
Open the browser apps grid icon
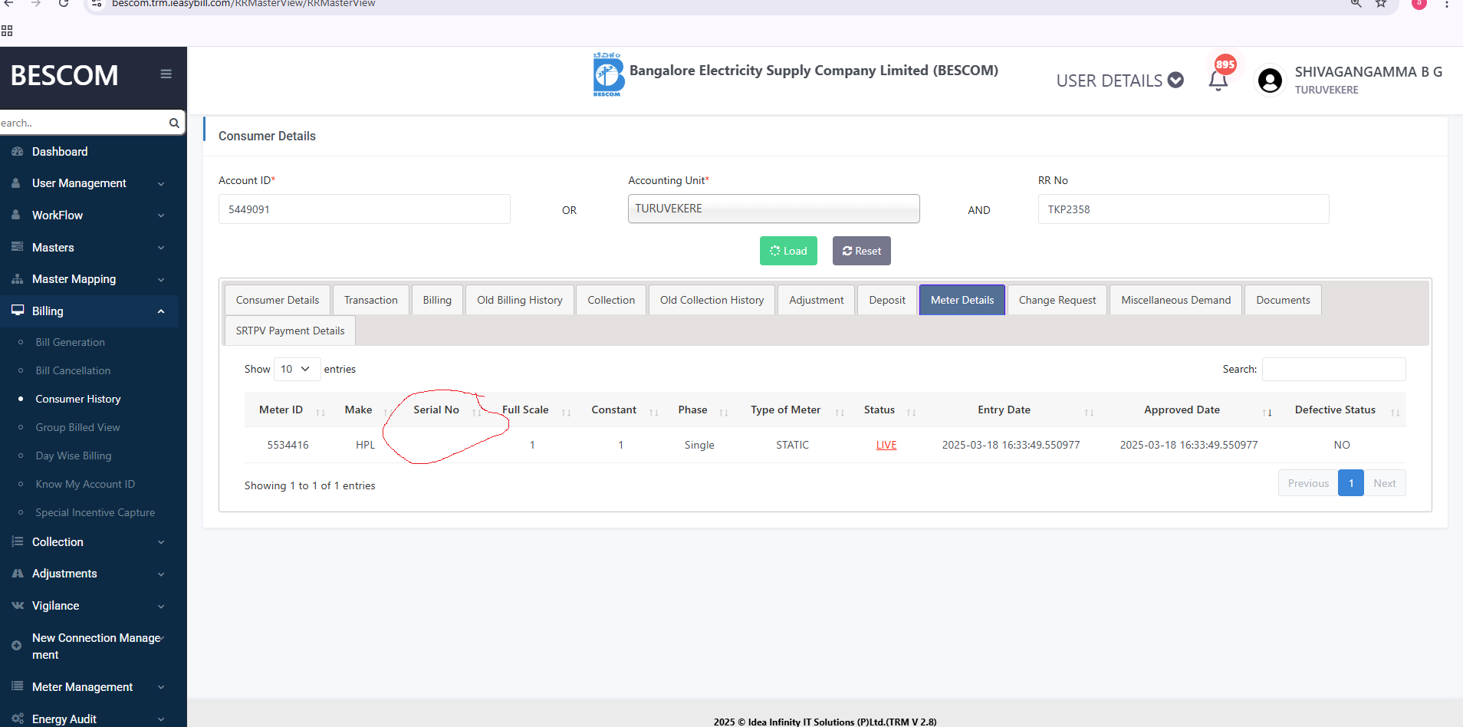tap(7, 31)
